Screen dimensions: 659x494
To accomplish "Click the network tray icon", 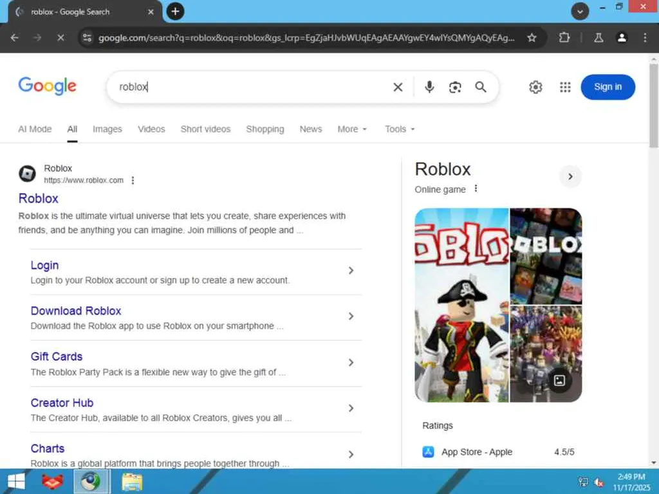I will click(x=583, y=482).
